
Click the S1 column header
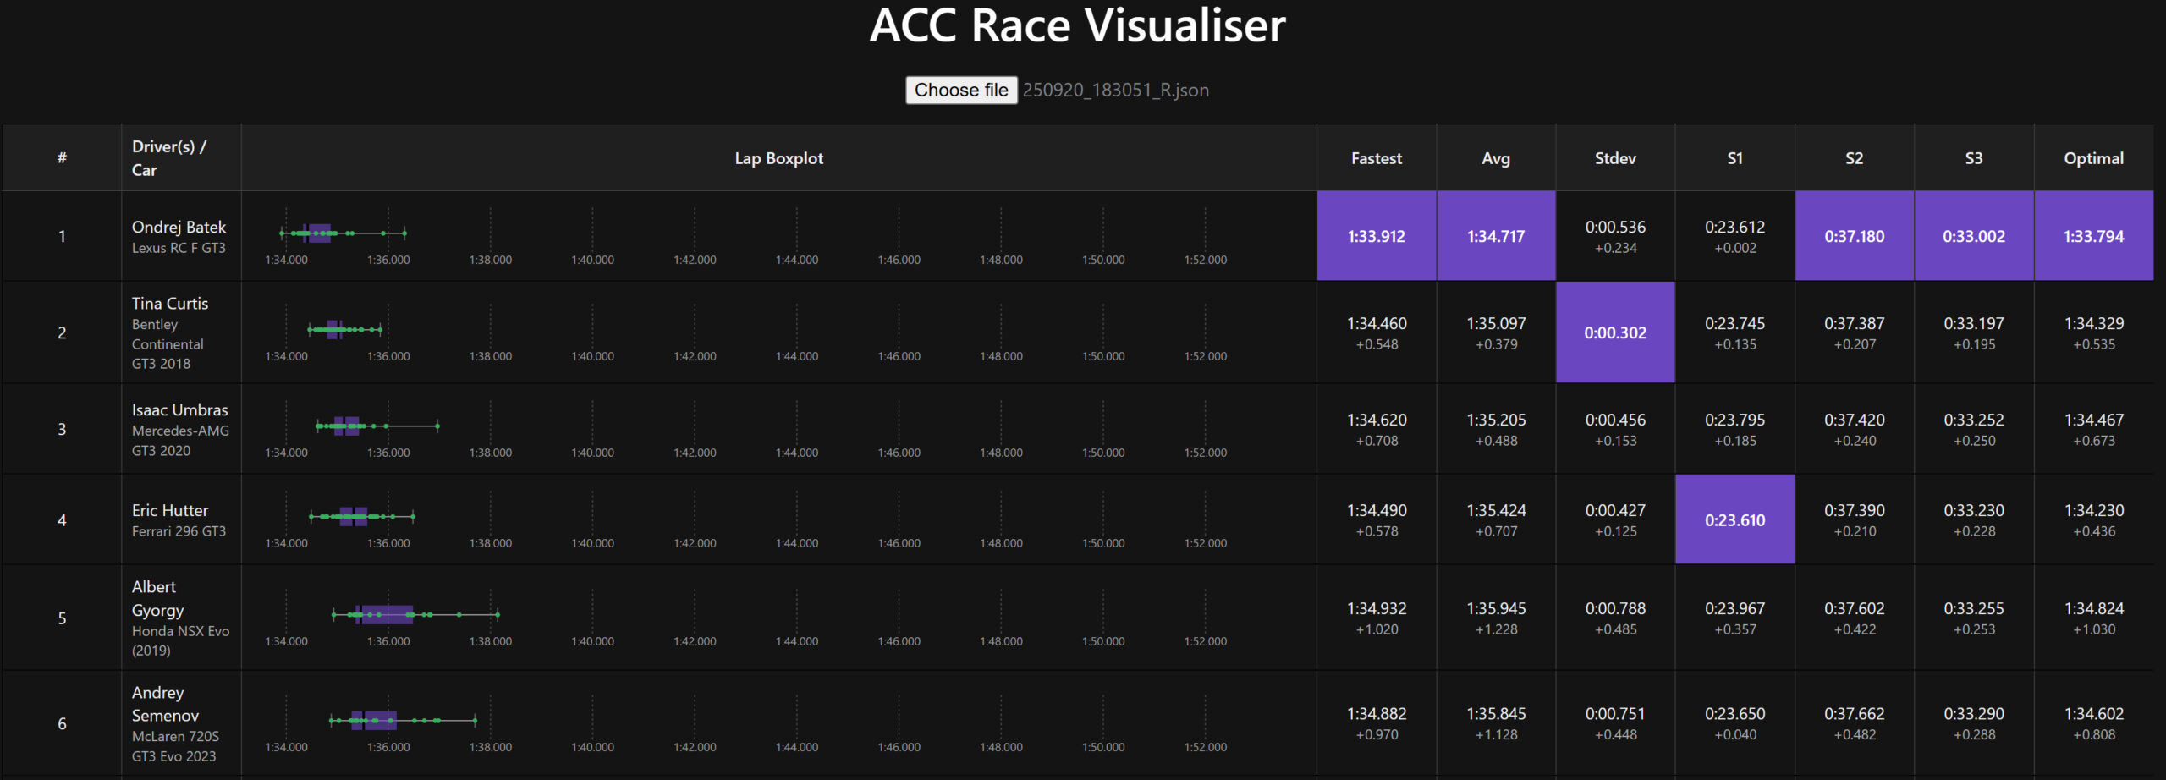click(x=1734, y=158)
